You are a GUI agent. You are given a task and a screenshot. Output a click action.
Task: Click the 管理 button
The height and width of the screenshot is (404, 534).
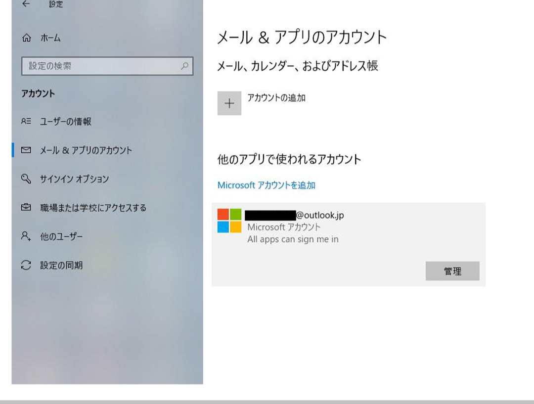(x=452, y=271)
